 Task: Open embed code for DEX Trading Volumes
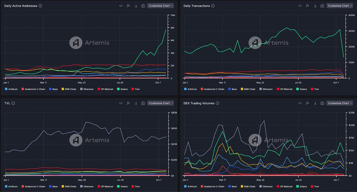click(x=300, y=103)
